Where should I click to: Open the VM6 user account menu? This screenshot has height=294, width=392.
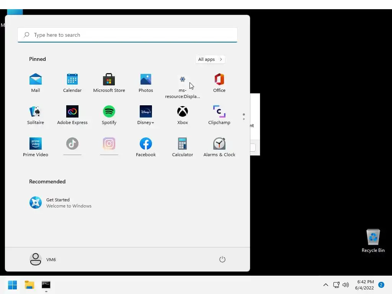click(43, 259)
